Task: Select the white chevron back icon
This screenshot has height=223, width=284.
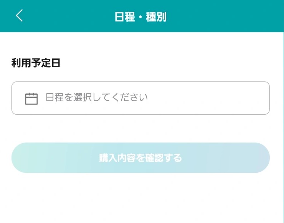Action: (19, 16)
